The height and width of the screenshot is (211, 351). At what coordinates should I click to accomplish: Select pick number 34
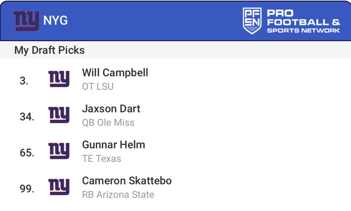[27, 117]
